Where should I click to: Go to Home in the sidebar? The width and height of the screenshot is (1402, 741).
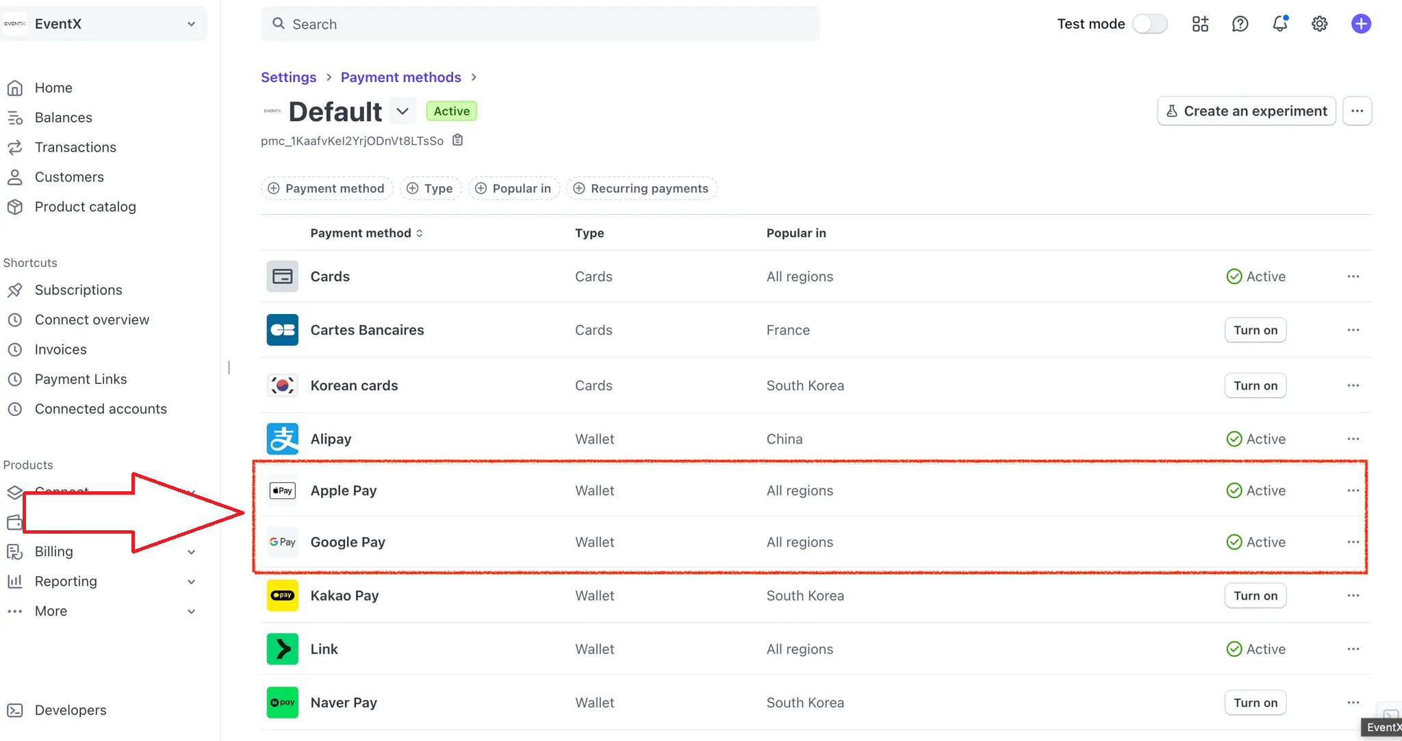click(x=53, y=88)
